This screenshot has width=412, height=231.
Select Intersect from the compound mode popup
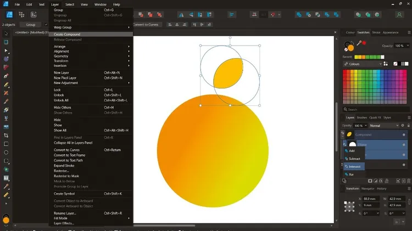pos(354,166)
